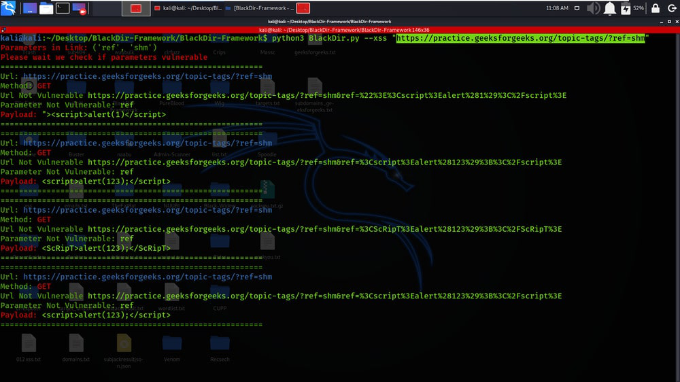680x382 pixels.
Task: Maximize the terminal window
Action: [x=669, y=22]
